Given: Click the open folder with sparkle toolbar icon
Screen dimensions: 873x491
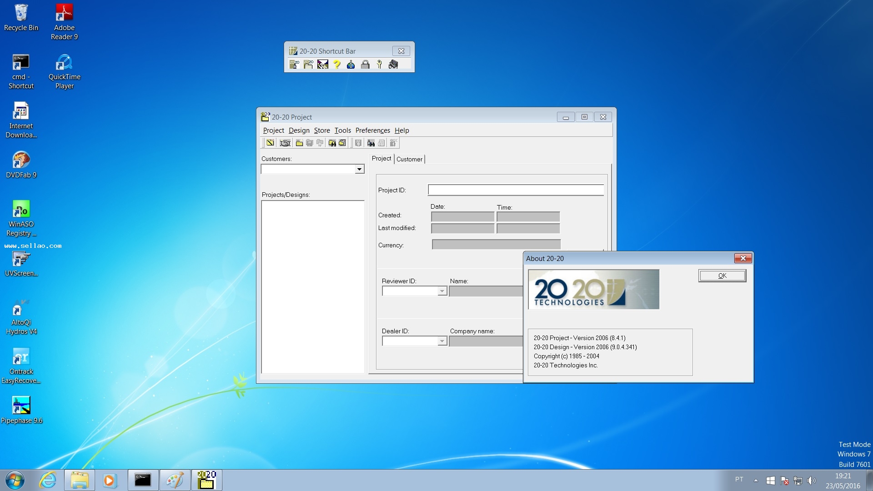Looking at the screenshot, I should click(299, 143).
